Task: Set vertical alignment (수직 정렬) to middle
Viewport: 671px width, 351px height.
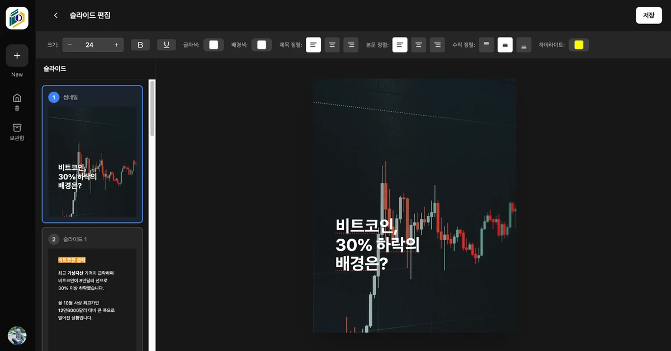Action: pos(505,45)
